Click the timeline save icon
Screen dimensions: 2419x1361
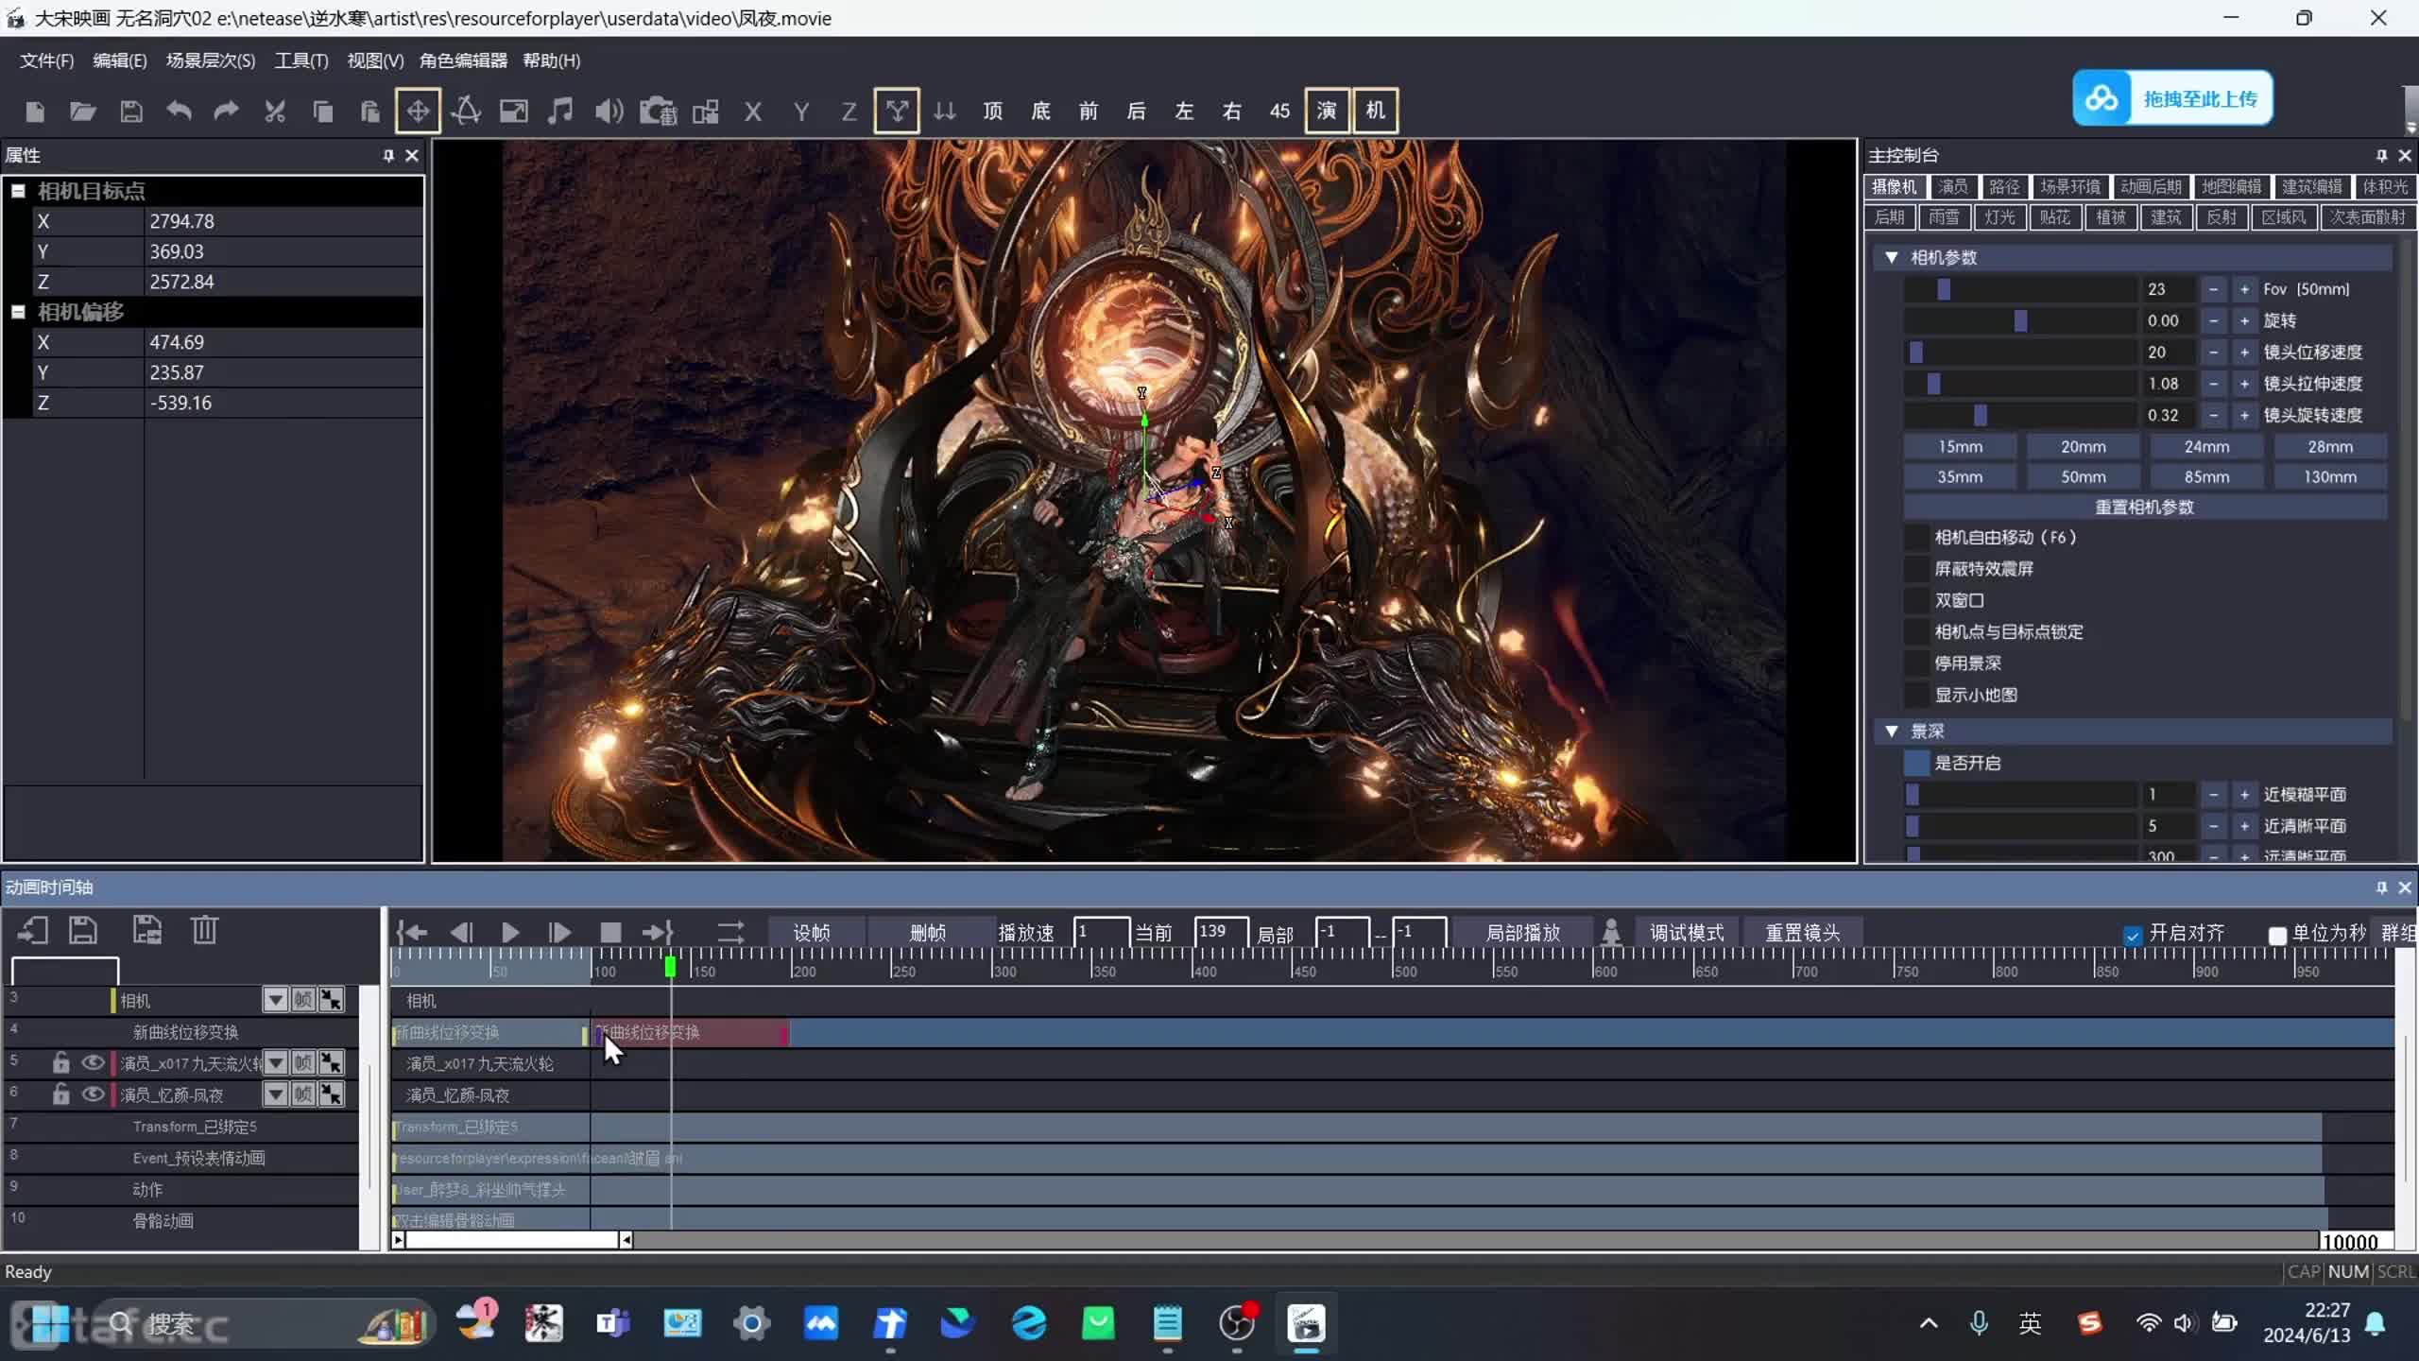[83, 930]
